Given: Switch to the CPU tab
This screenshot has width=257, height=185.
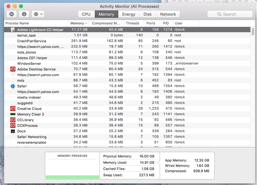Looking at the screenshot, I should [x=86, y=14].
